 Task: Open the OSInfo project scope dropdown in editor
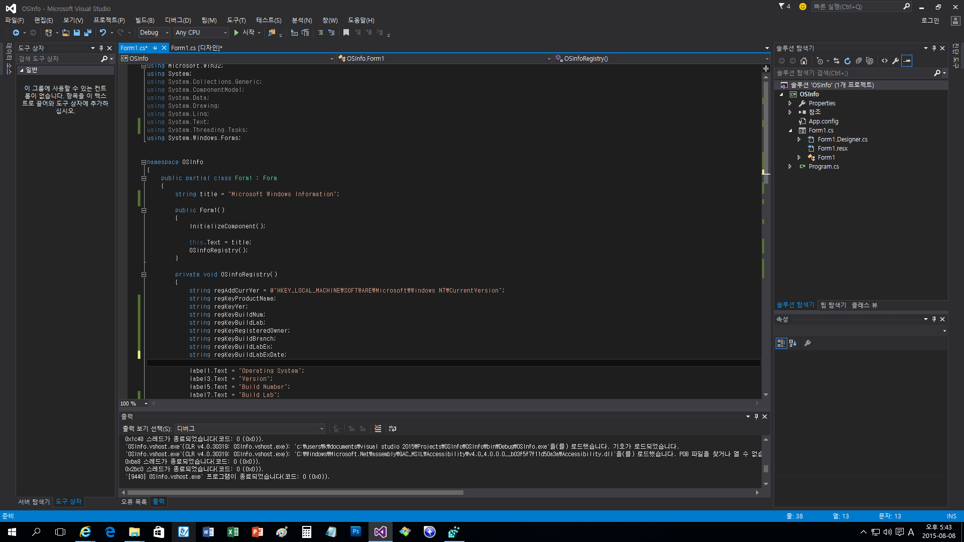(227, 59)
